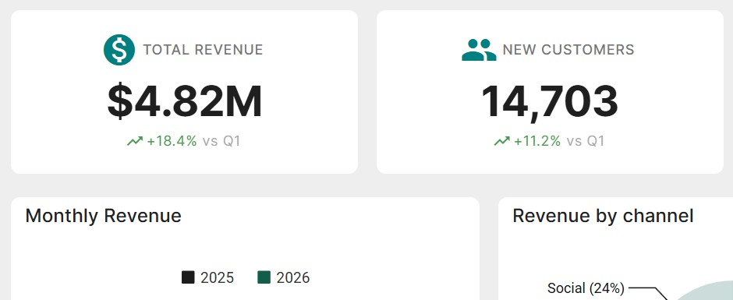The image size is (733, 300).
Task: Select the $4.82M revenue figure
Action: [x=185, y=101]
